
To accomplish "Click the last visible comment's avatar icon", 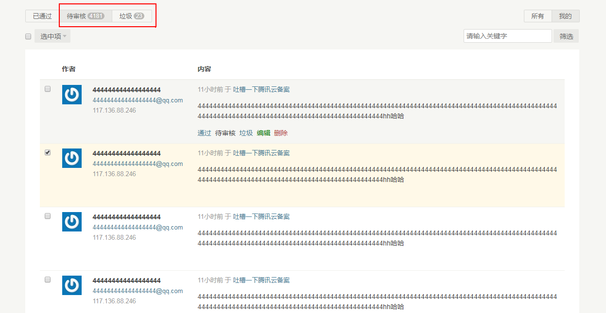I will (71, 285).
